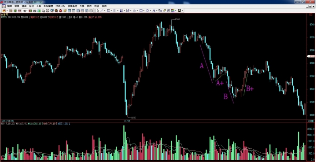
Task: Select the rectangle drawing tool
Action: click(x=141, y=11)
